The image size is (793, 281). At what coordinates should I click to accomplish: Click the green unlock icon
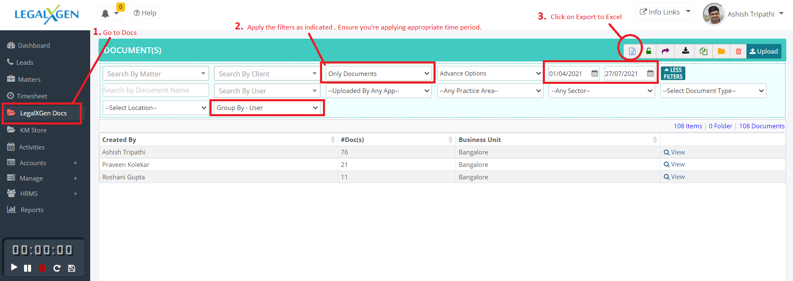click(648, 51)
